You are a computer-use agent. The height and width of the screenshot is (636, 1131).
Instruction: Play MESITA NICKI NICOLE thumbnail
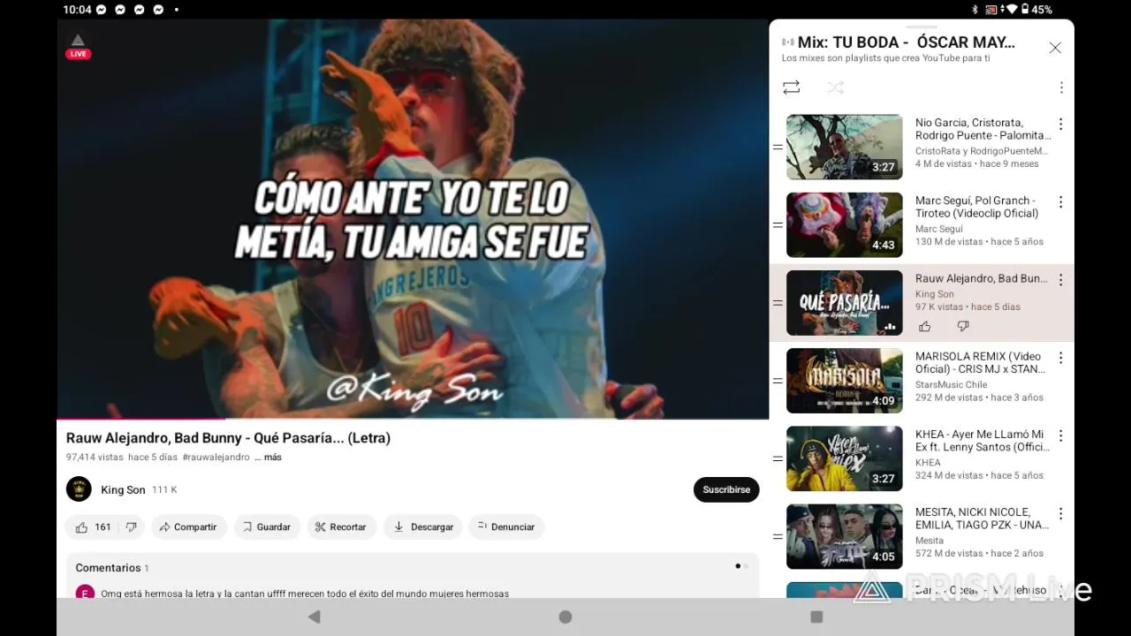coord(845,536)
